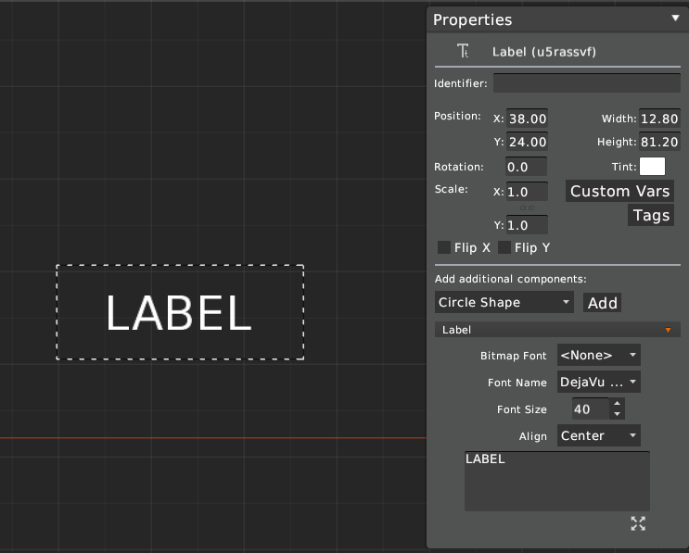Click the Label type icon in the header
Viewport: 689px width, 553px height.
point(464,52)
